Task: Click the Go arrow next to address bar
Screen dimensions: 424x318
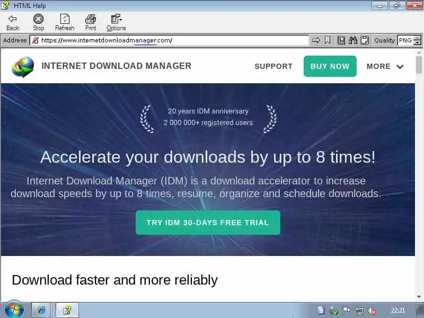Action: [x=316, y=40]
